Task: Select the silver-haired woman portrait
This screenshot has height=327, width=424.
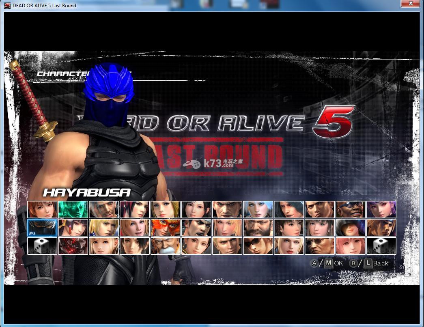Action: point(258,209)
